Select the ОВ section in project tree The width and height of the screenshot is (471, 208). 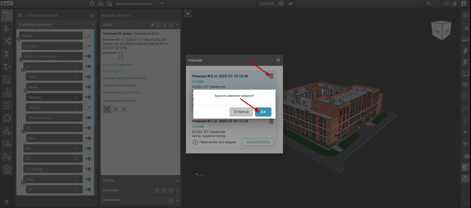49,128
